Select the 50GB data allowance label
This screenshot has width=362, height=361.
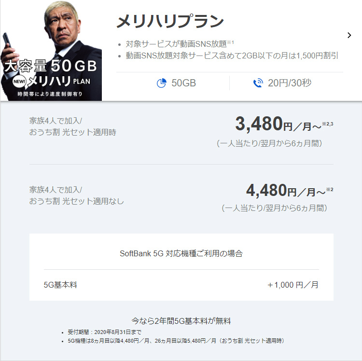(x=183, y=83)
